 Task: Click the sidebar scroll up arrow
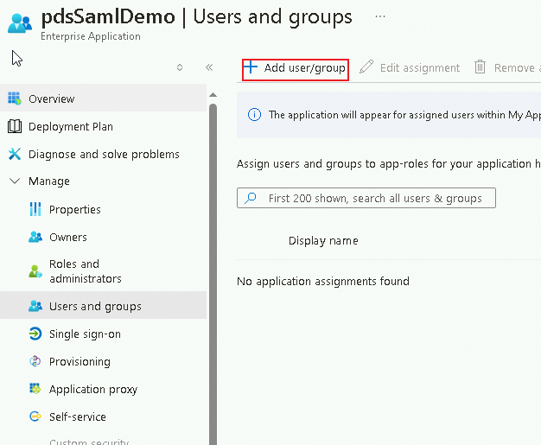pos(213,95)
